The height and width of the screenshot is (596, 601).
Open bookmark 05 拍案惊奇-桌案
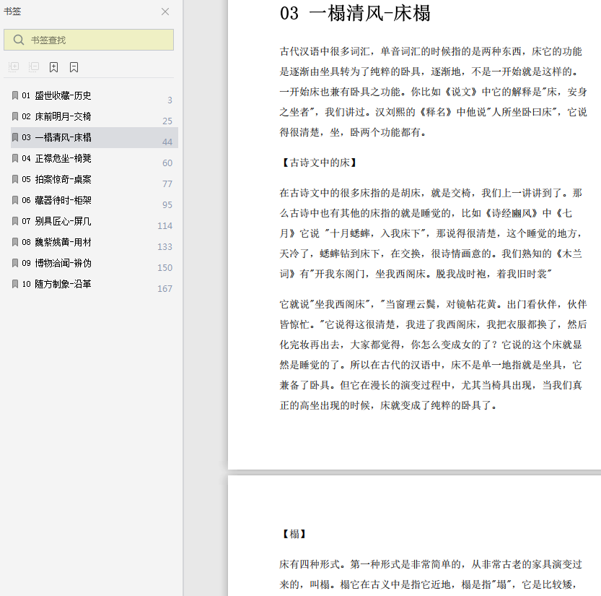63,179
